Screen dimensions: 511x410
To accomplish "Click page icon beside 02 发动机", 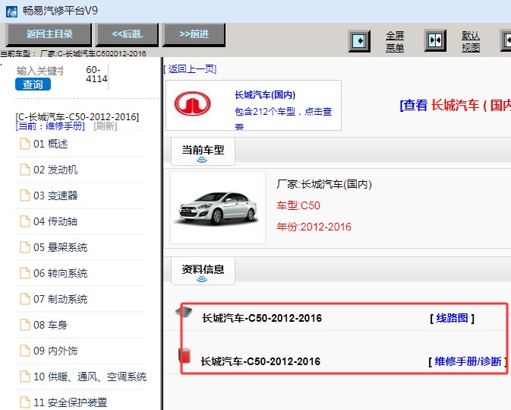I will pos(25,170).
